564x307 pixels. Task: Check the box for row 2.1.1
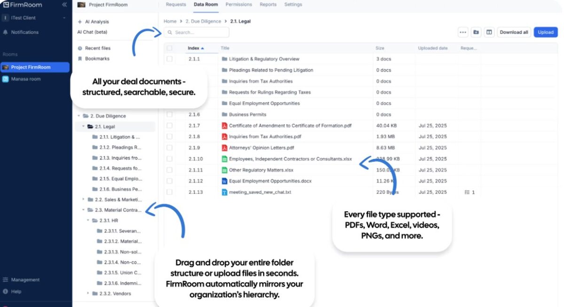tap(169, 59)
